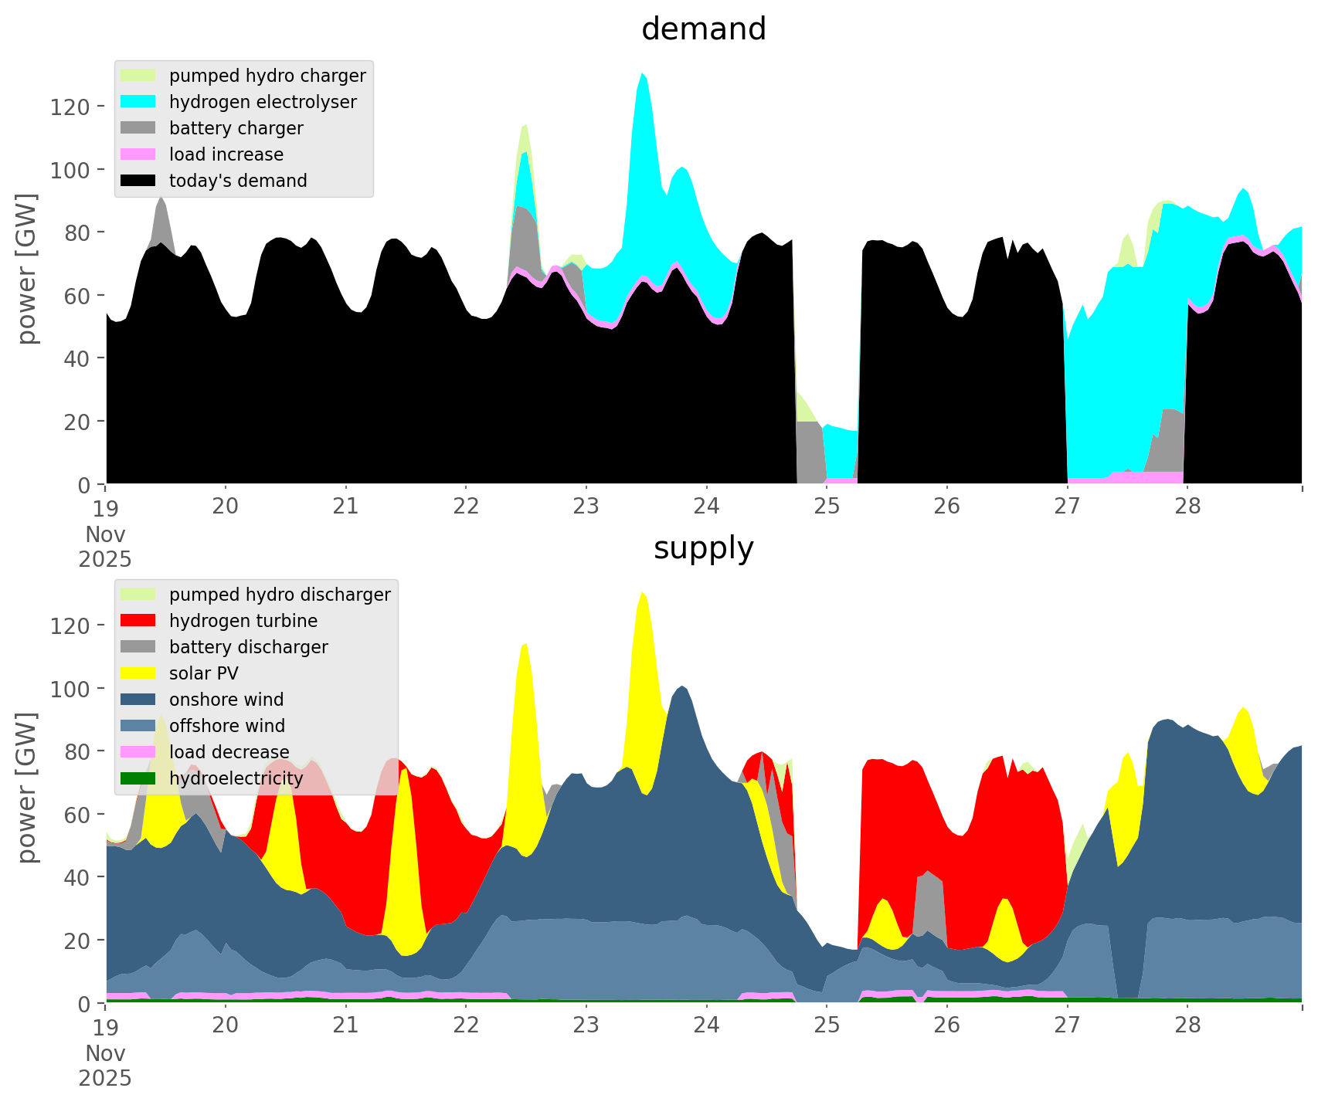Image resolution: width=1318 pixels, height=1105 pixels.
Task: Click the onshore wind legend swatch
Action: tap(139, 700)
